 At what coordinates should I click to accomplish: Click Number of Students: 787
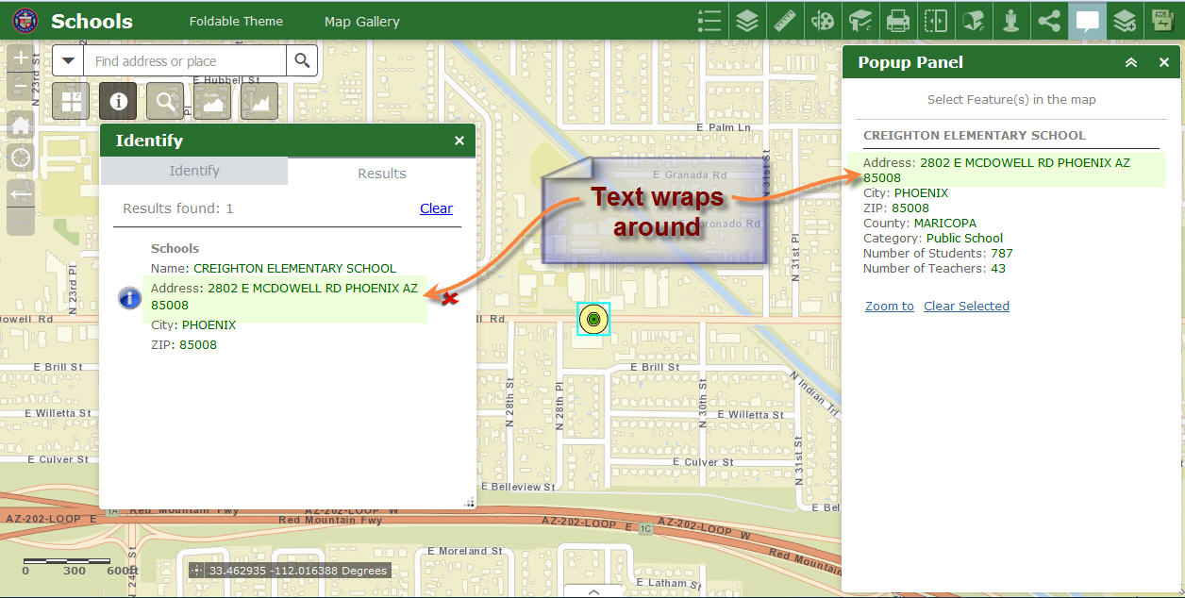click(x=938, y=254)
